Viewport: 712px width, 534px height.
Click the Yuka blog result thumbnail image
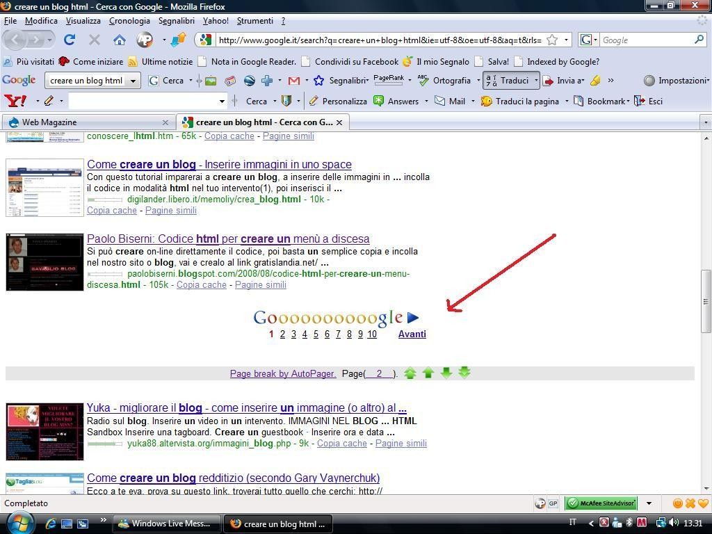44,431
